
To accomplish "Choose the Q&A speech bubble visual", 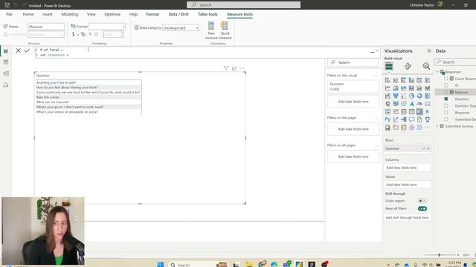I will click(x=411, y=119).
